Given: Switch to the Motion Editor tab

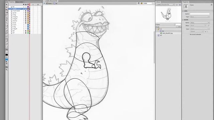Looking at the screenshot, I should (19, 2).
